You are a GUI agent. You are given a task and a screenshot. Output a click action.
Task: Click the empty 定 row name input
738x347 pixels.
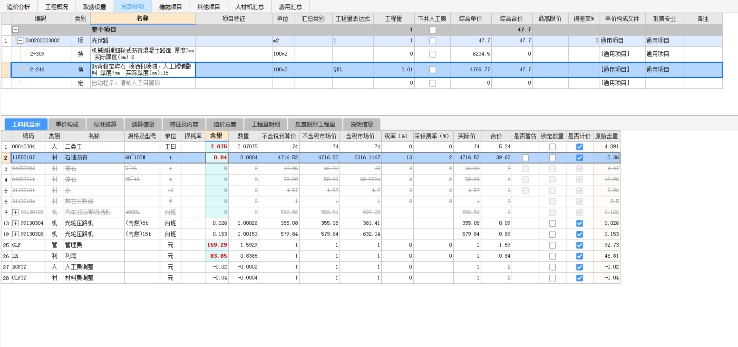click(143, 83)
